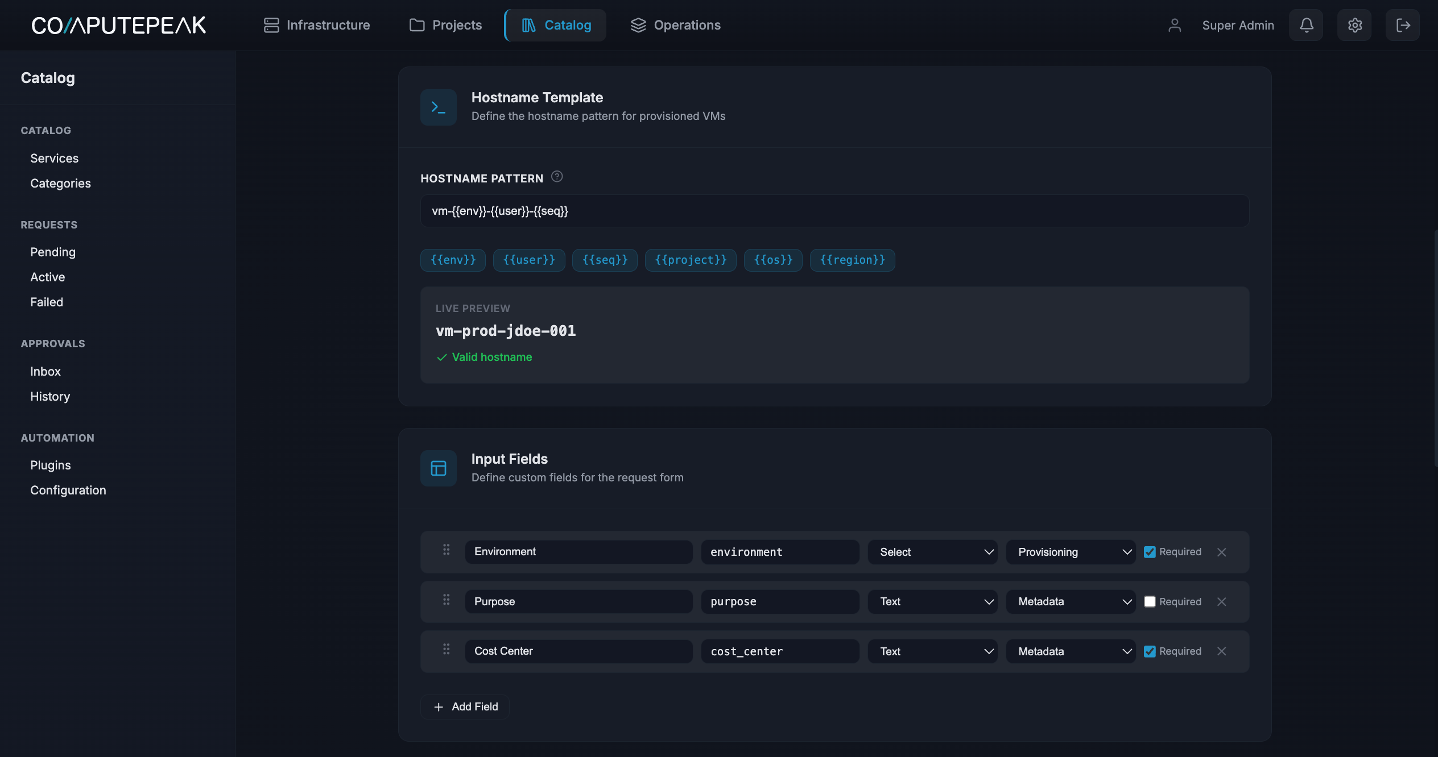Switch to the Operations tab

point(686,25)
